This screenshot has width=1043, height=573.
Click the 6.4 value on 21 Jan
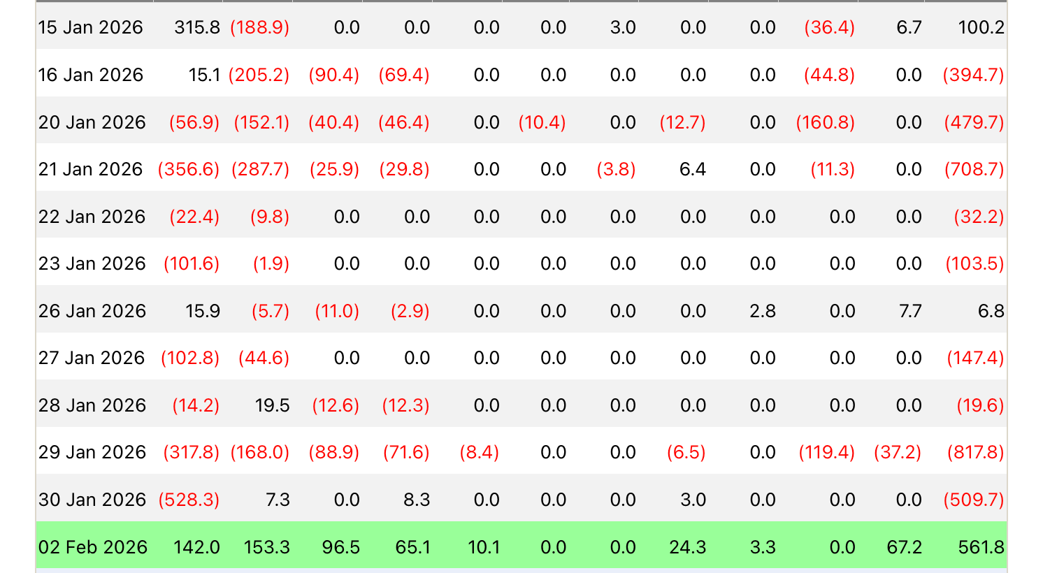[x=692, y=169]
